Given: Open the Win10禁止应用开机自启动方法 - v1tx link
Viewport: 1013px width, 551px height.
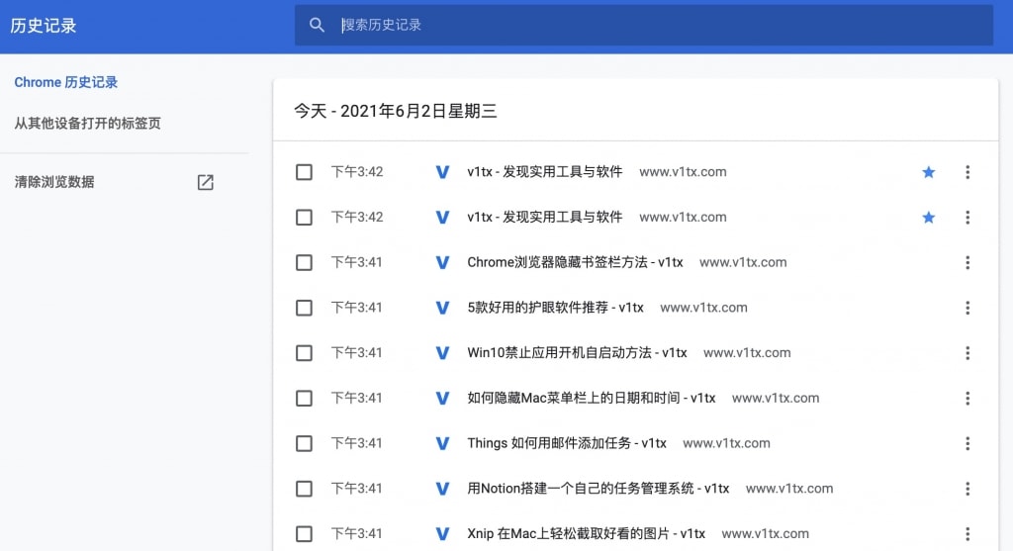Looking at the screenshot, I should click(577, 353).
